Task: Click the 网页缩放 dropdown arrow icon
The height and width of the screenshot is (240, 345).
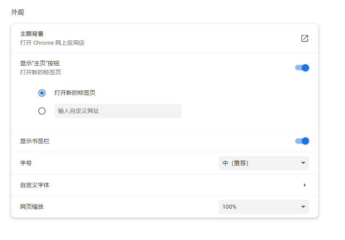Action: pos(303,207)
